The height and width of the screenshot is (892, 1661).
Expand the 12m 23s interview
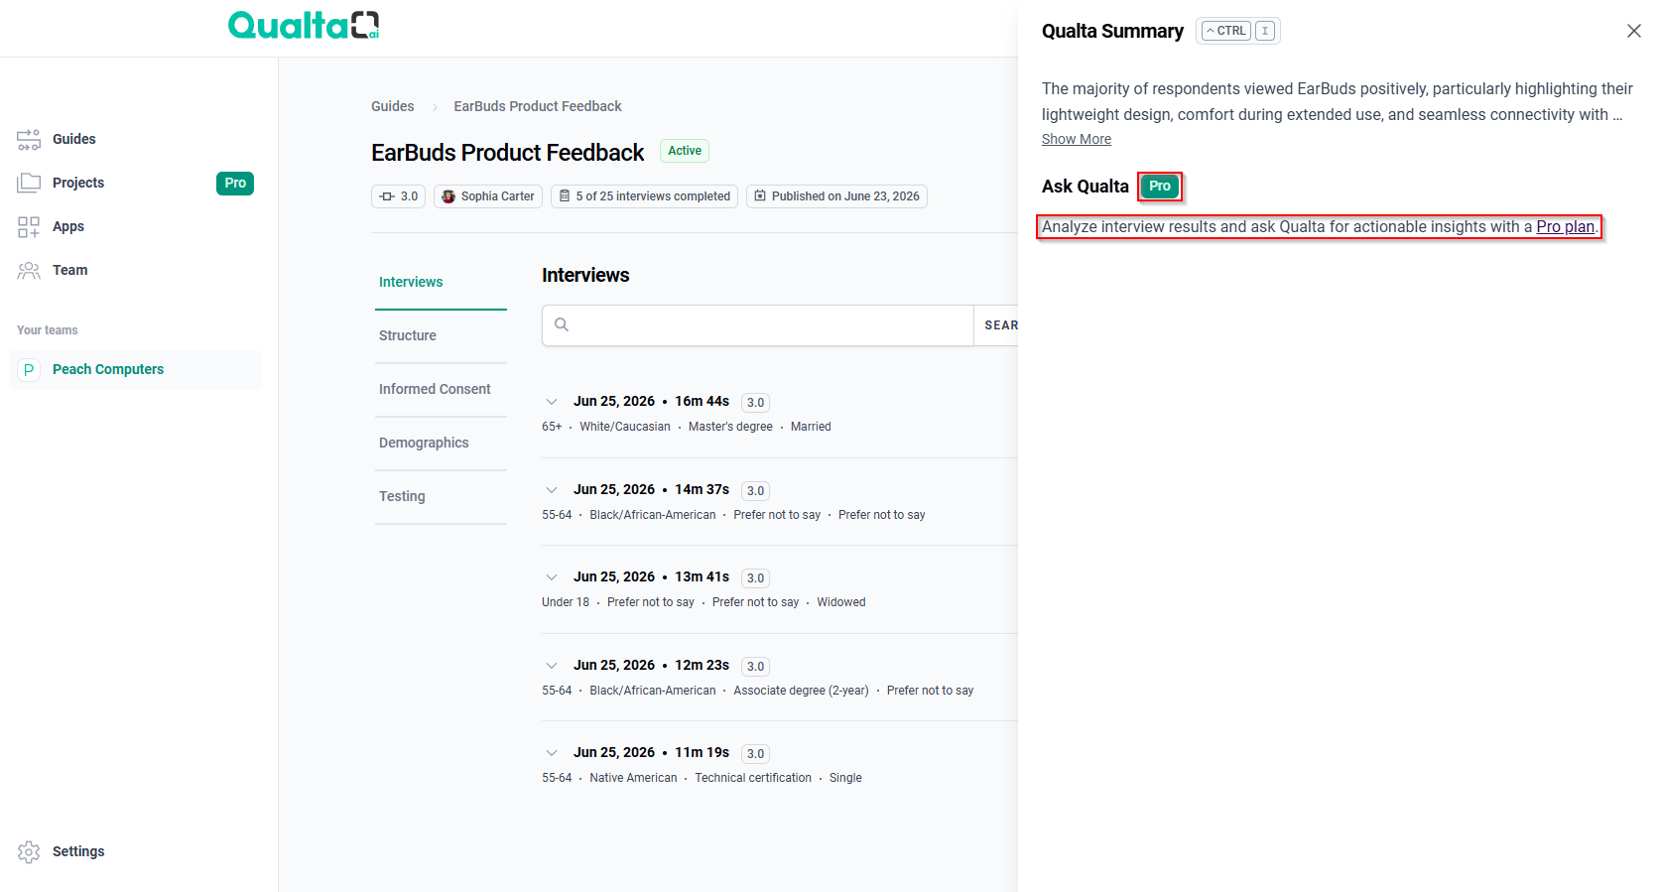tap(552, 666)
